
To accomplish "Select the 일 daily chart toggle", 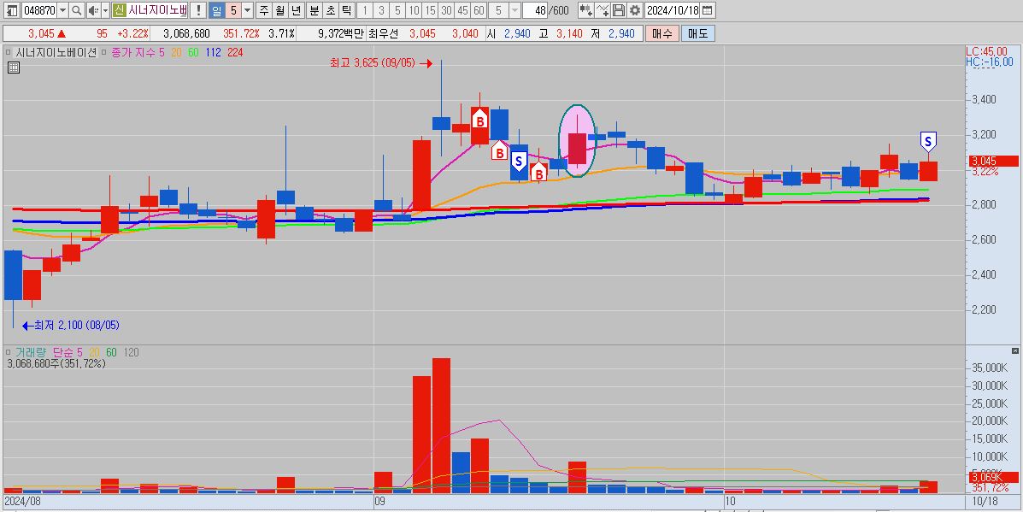I will pyautogui.click(x=216, y=10).
